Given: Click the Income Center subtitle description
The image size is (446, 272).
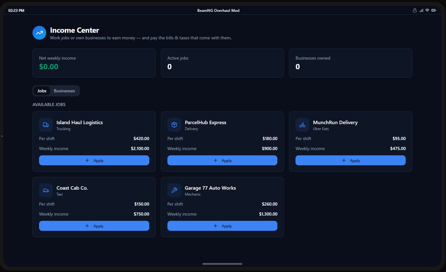Looking at the screenshot, I should [x=141, y=38].
